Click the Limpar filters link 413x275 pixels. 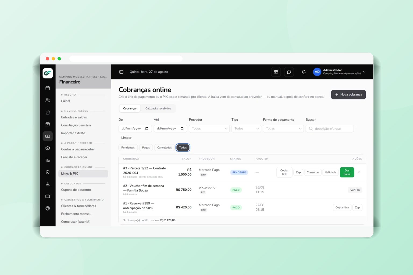[126, 138]
